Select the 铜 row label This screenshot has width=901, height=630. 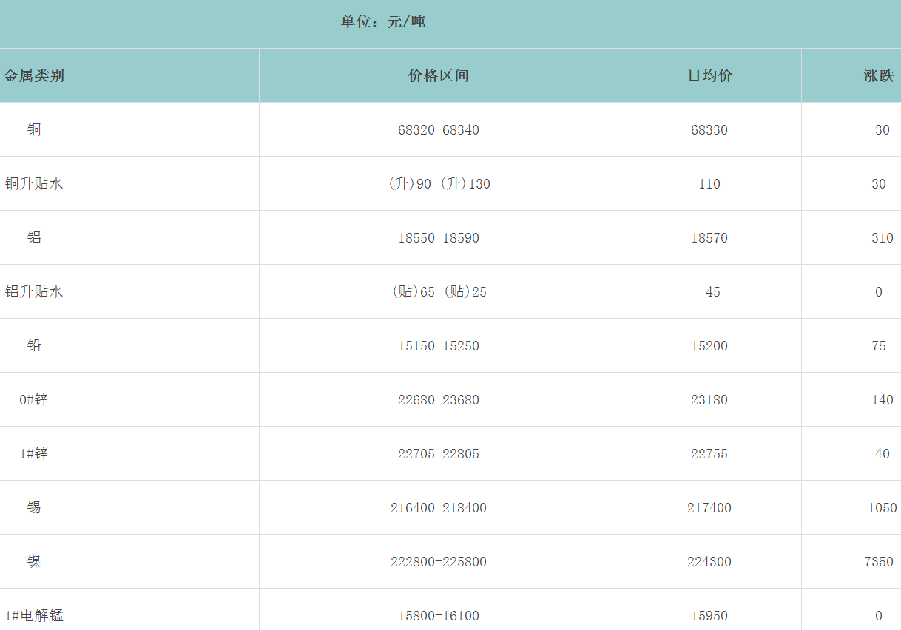[x=34, y=129]
